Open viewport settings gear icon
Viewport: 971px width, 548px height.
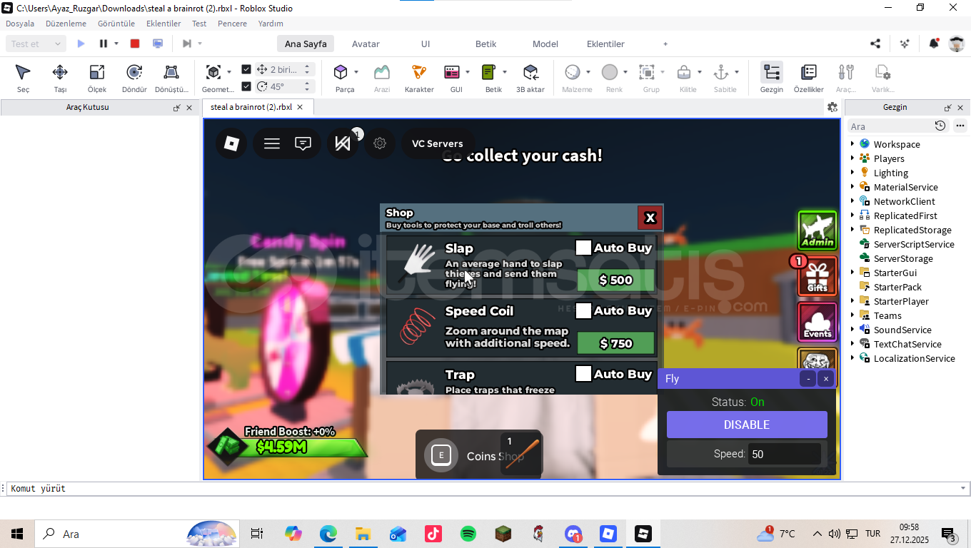[832, 107]
